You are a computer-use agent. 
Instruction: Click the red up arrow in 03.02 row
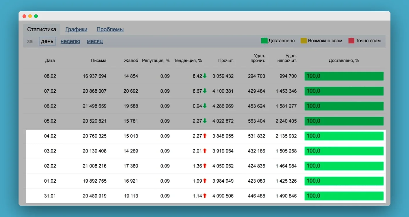205,151
